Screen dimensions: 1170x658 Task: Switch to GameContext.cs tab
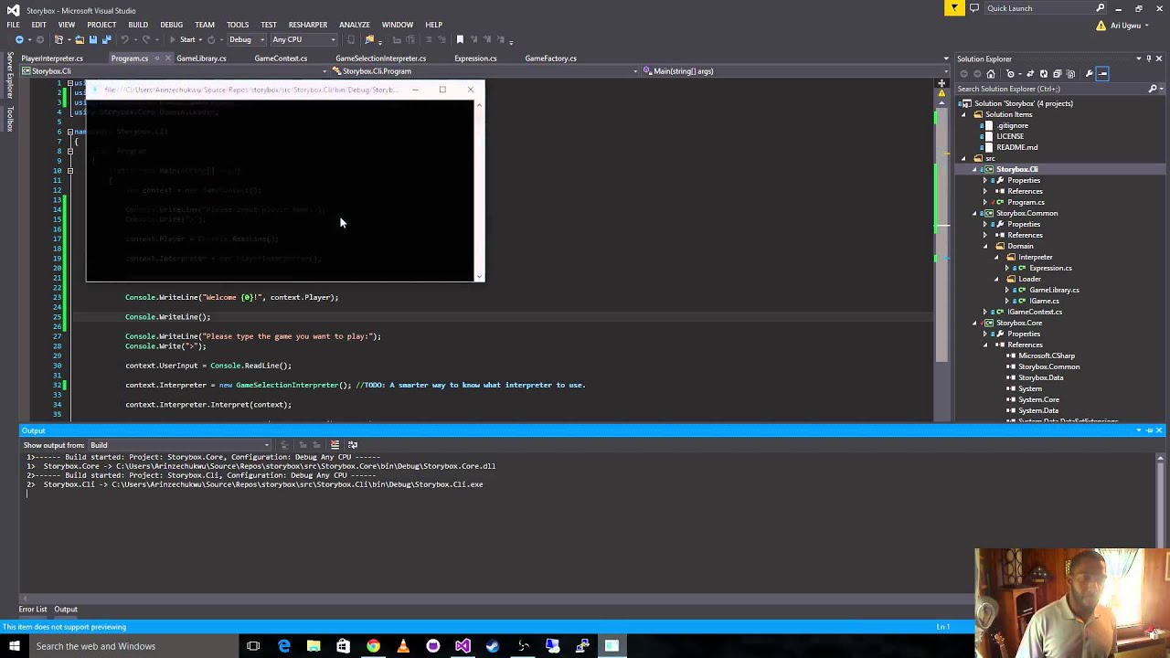281,58
